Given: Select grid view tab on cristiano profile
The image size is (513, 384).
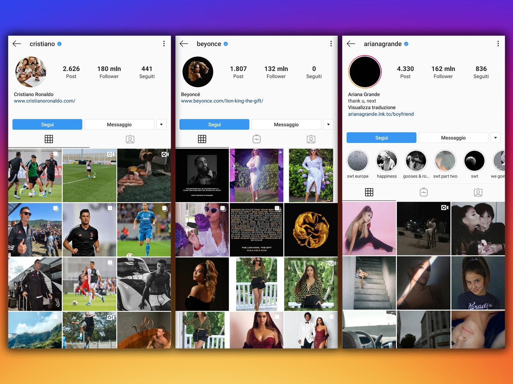Looking at the screenshot, I should click(49, 139).
